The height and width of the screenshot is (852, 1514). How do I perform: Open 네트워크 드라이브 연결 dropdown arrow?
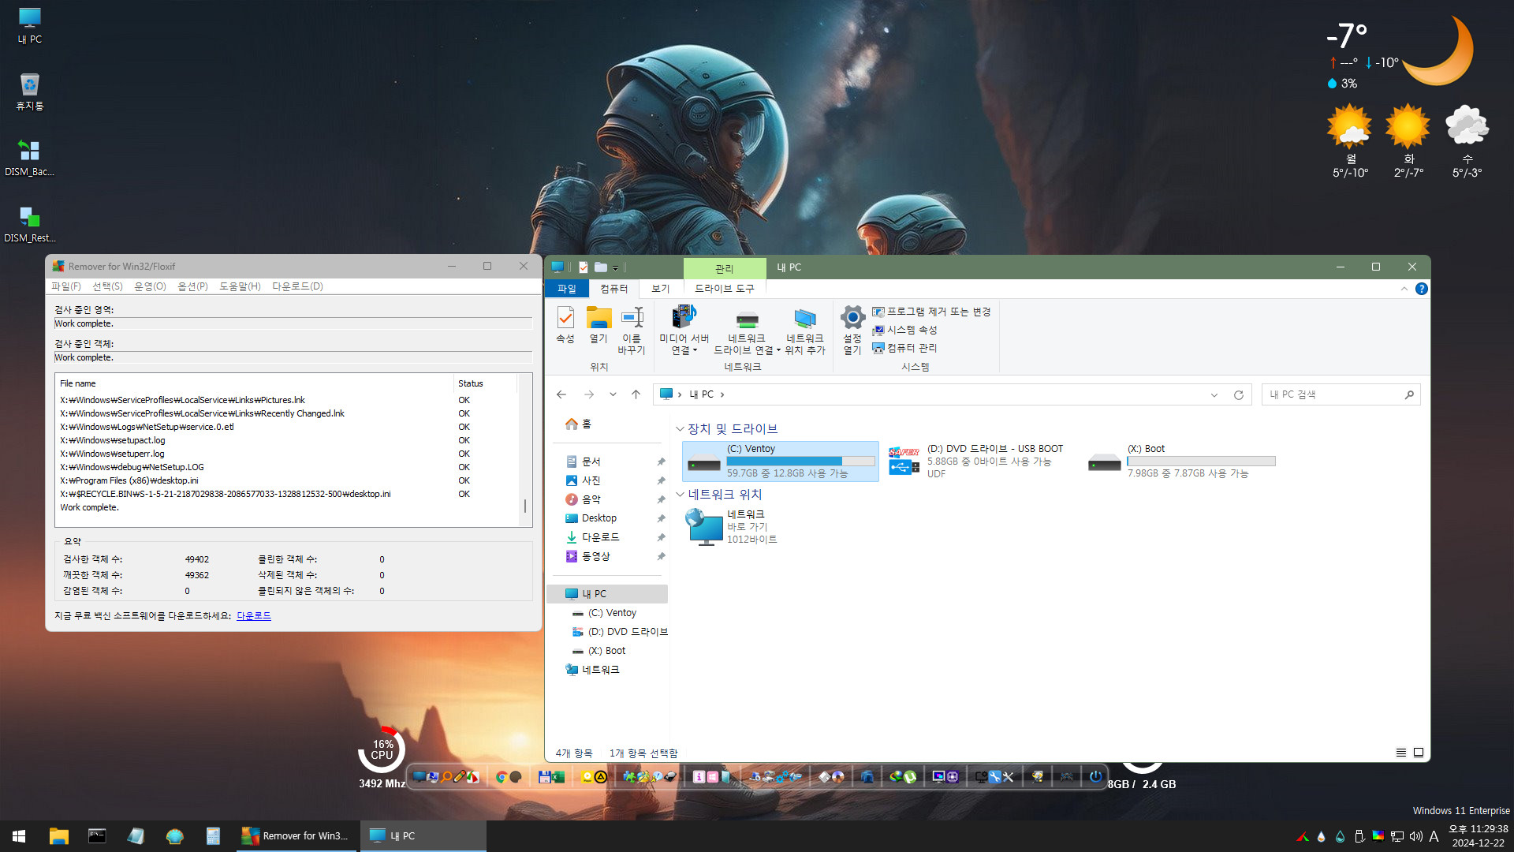point(778,350)
